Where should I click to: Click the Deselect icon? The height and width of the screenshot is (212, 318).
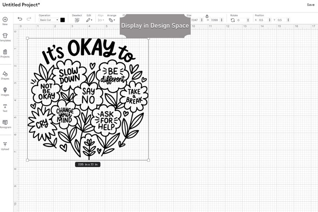[x=77, y=20]
